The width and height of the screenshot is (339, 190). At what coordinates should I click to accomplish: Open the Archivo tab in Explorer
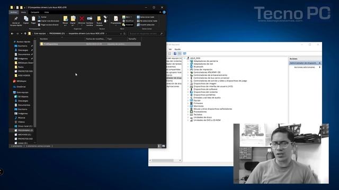point(14,12)
